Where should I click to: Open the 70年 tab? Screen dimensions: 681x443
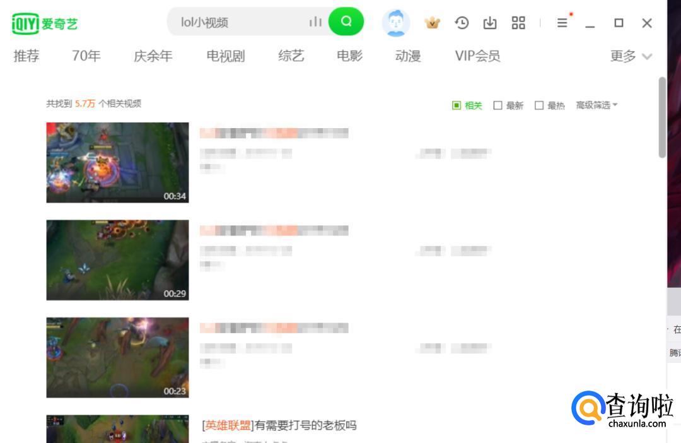click(86, 56)
